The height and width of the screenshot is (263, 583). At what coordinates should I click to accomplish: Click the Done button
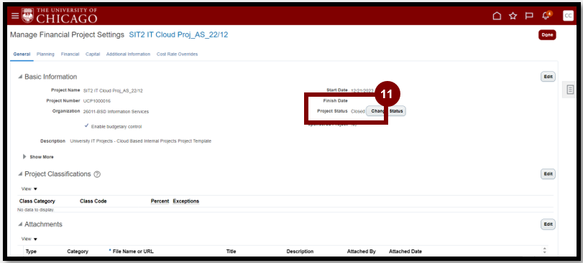[547, 35]
